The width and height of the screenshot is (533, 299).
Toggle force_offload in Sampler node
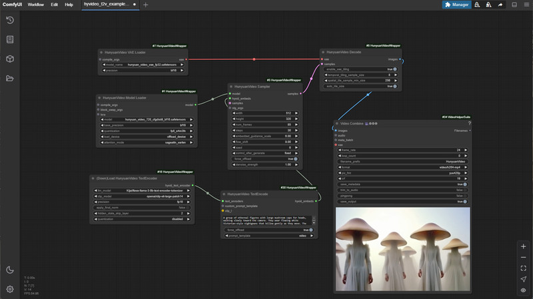[x=265, y=158]
